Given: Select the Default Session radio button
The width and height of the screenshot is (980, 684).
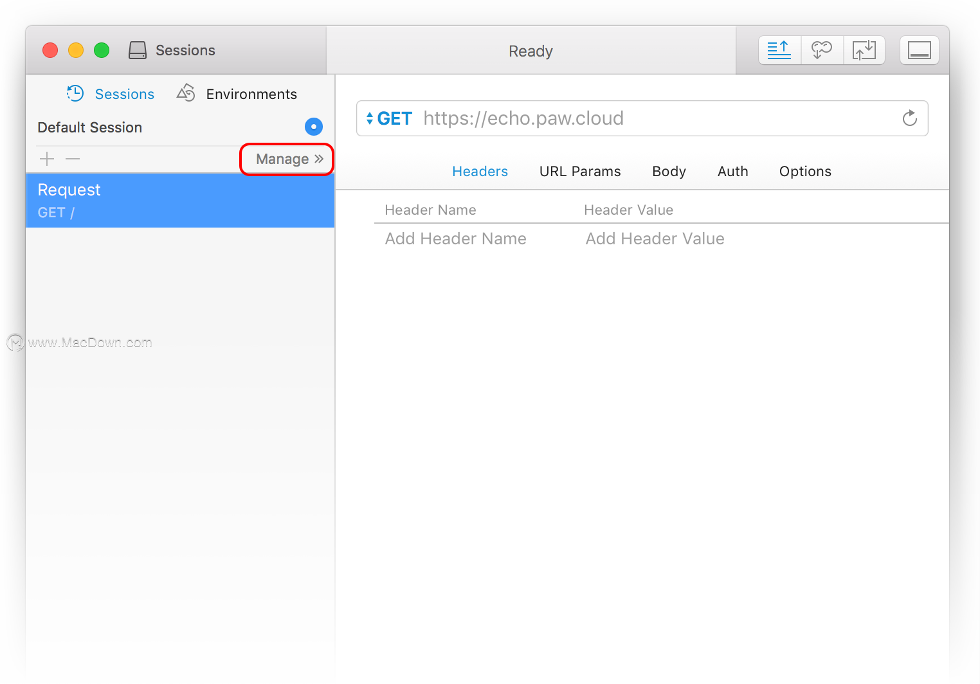Looking at the screenshot, I should click(x=313, y=127).
